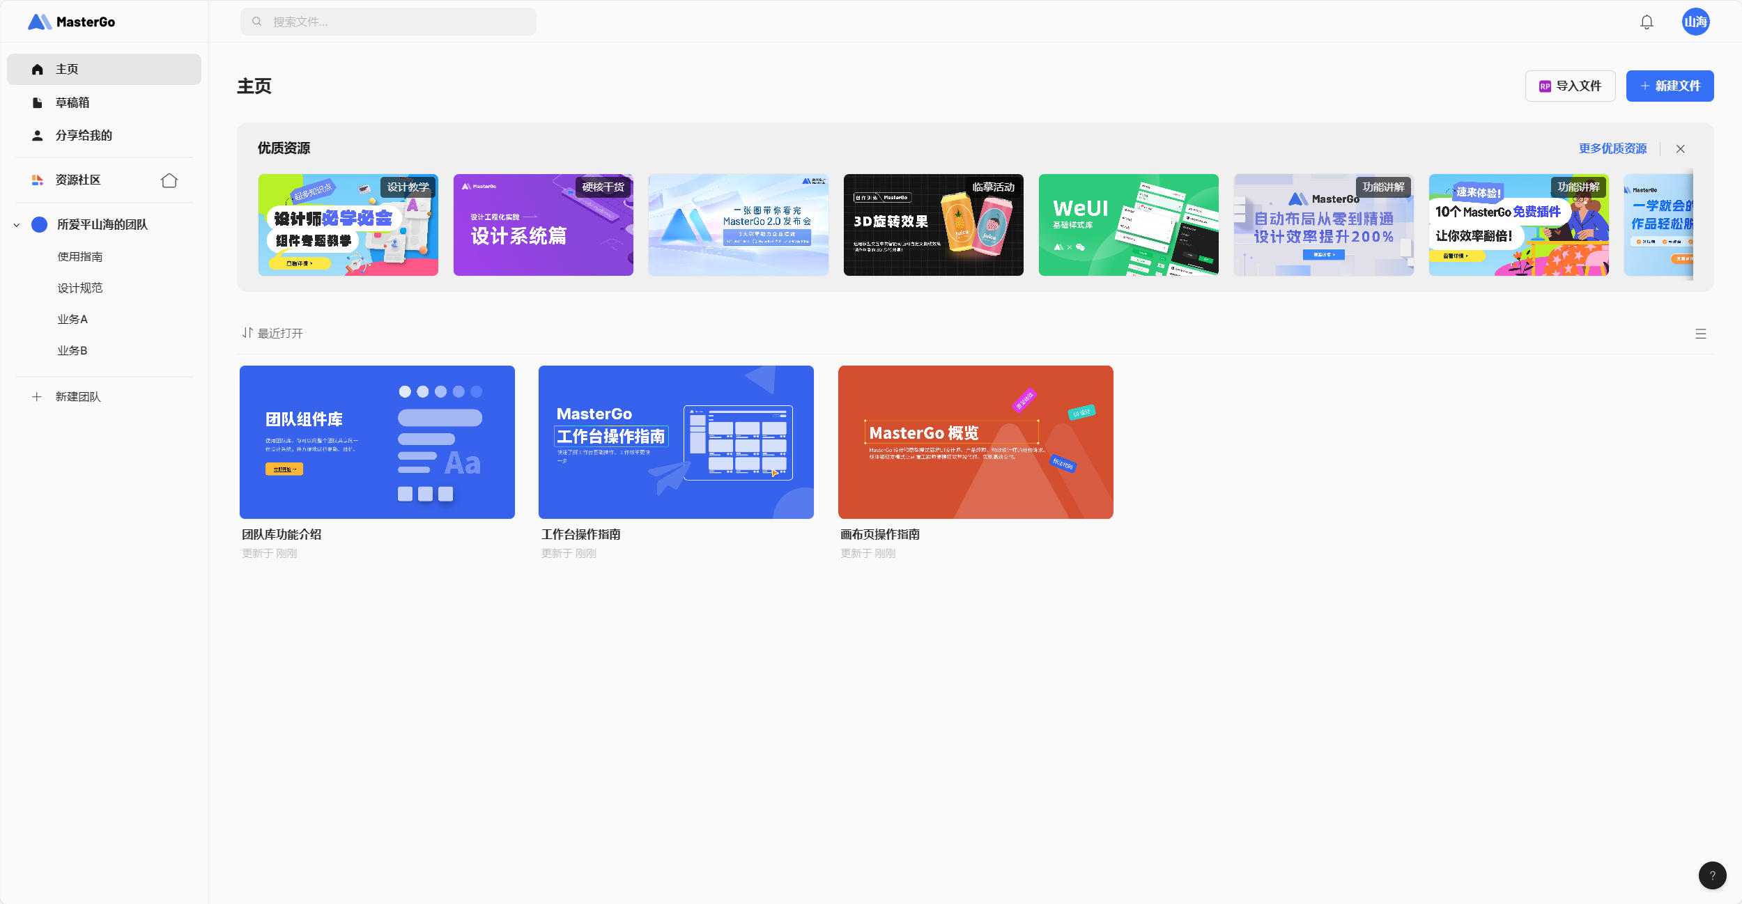Click the plus icon next to 新建团队
This screenshot has height=904, width=1742.
pyautogui.click(x=37, y=396)
